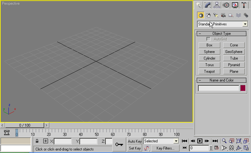The height and width of the screenshot is (153, 251).
Task: Select the Zoom magnifier tool
Action: 224,141
